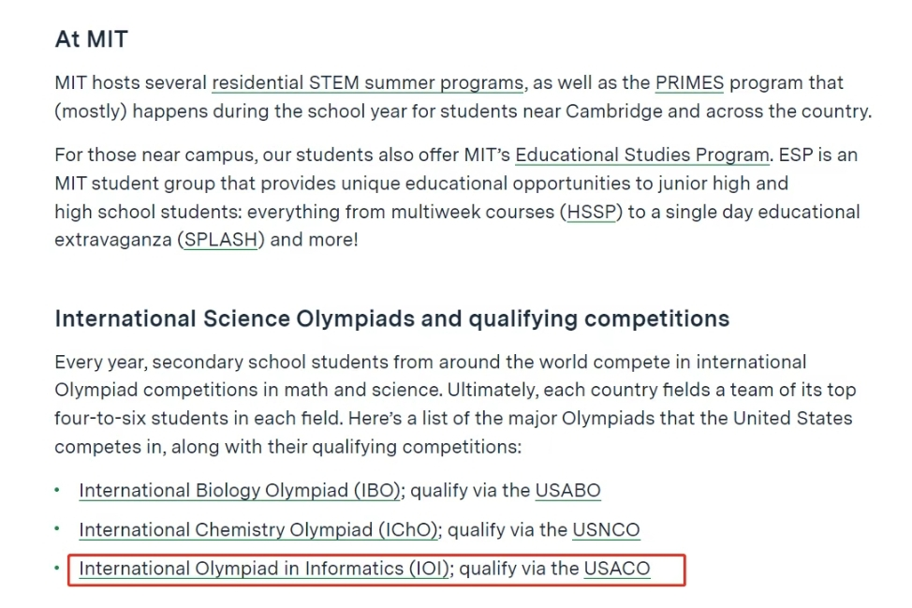Click the PRIMES program link
912x608 pixels.
pyautogui.click(x=689, y=82)
